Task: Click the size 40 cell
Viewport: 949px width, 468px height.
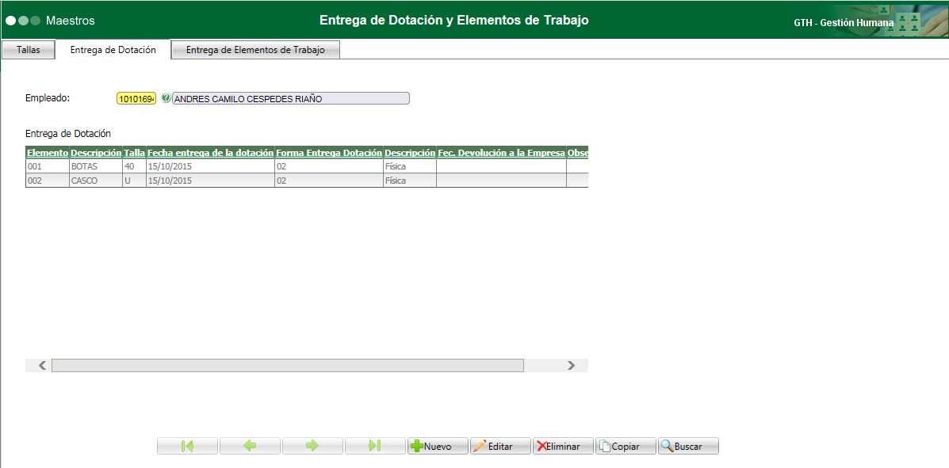Action: tap(134, 166)
